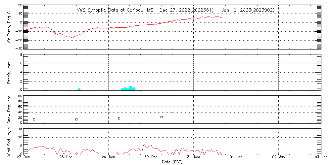
Task: Click the chart title 'NWS Synoptic Data at Caribou, ME'
Action: click(116, 10)
